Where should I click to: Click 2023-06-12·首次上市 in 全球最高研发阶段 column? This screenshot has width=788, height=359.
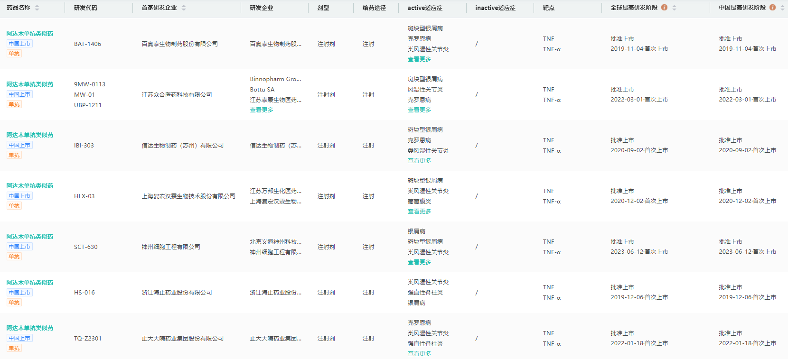pos(639,252)
